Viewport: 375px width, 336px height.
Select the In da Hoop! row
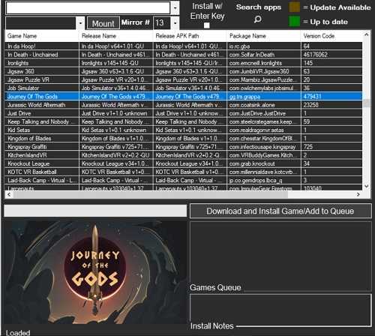pyautogui.click(x=184, y=46)
